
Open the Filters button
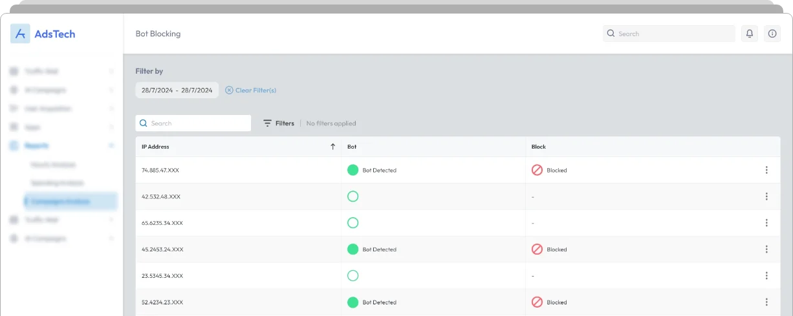point(279,123)
